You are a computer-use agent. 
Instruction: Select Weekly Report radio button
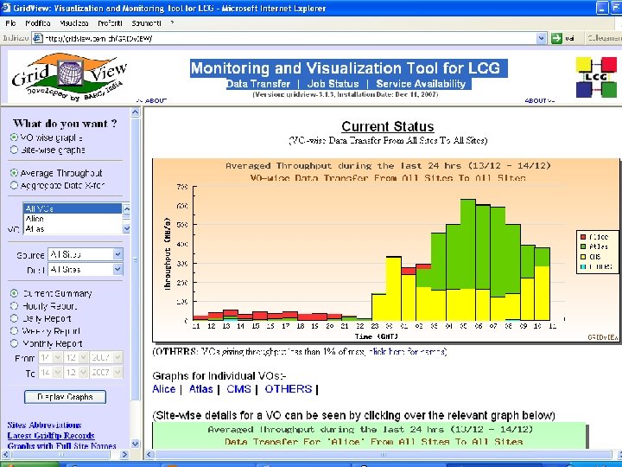(14, 330)
